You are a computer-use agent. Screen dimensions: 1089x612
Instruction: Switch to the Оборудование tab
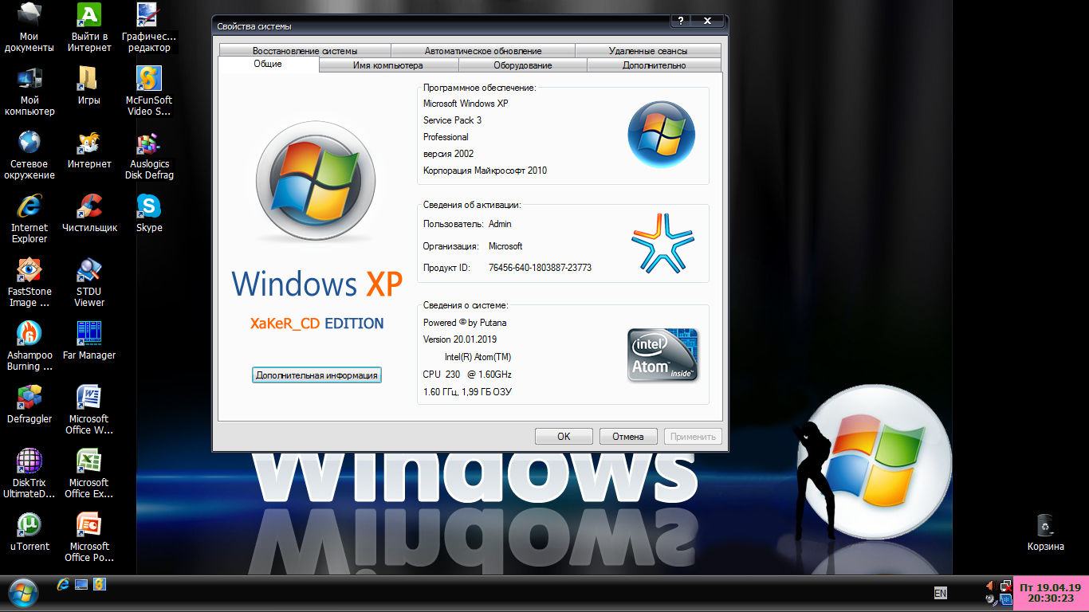[x=523, y=65]
